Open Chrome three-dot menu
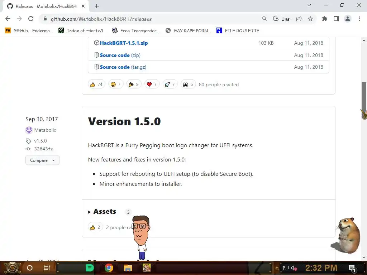 pyautogui.click(x=359, y=19)
